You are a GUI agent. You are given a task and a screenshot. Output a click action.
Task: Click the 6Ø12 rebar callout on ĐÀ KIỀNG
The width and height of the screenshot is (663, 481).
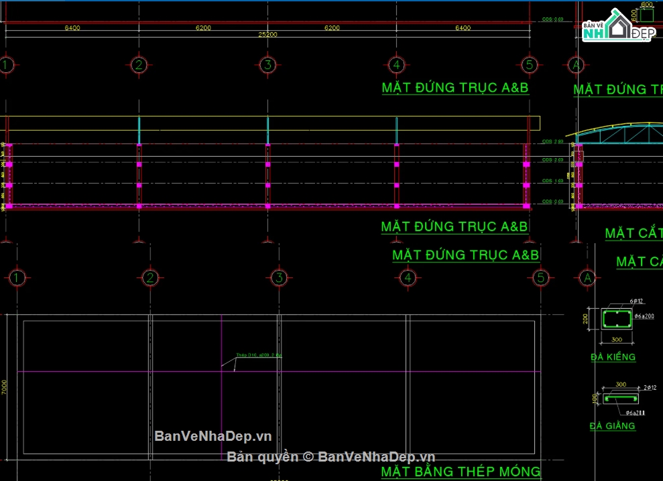pos(636,301)
